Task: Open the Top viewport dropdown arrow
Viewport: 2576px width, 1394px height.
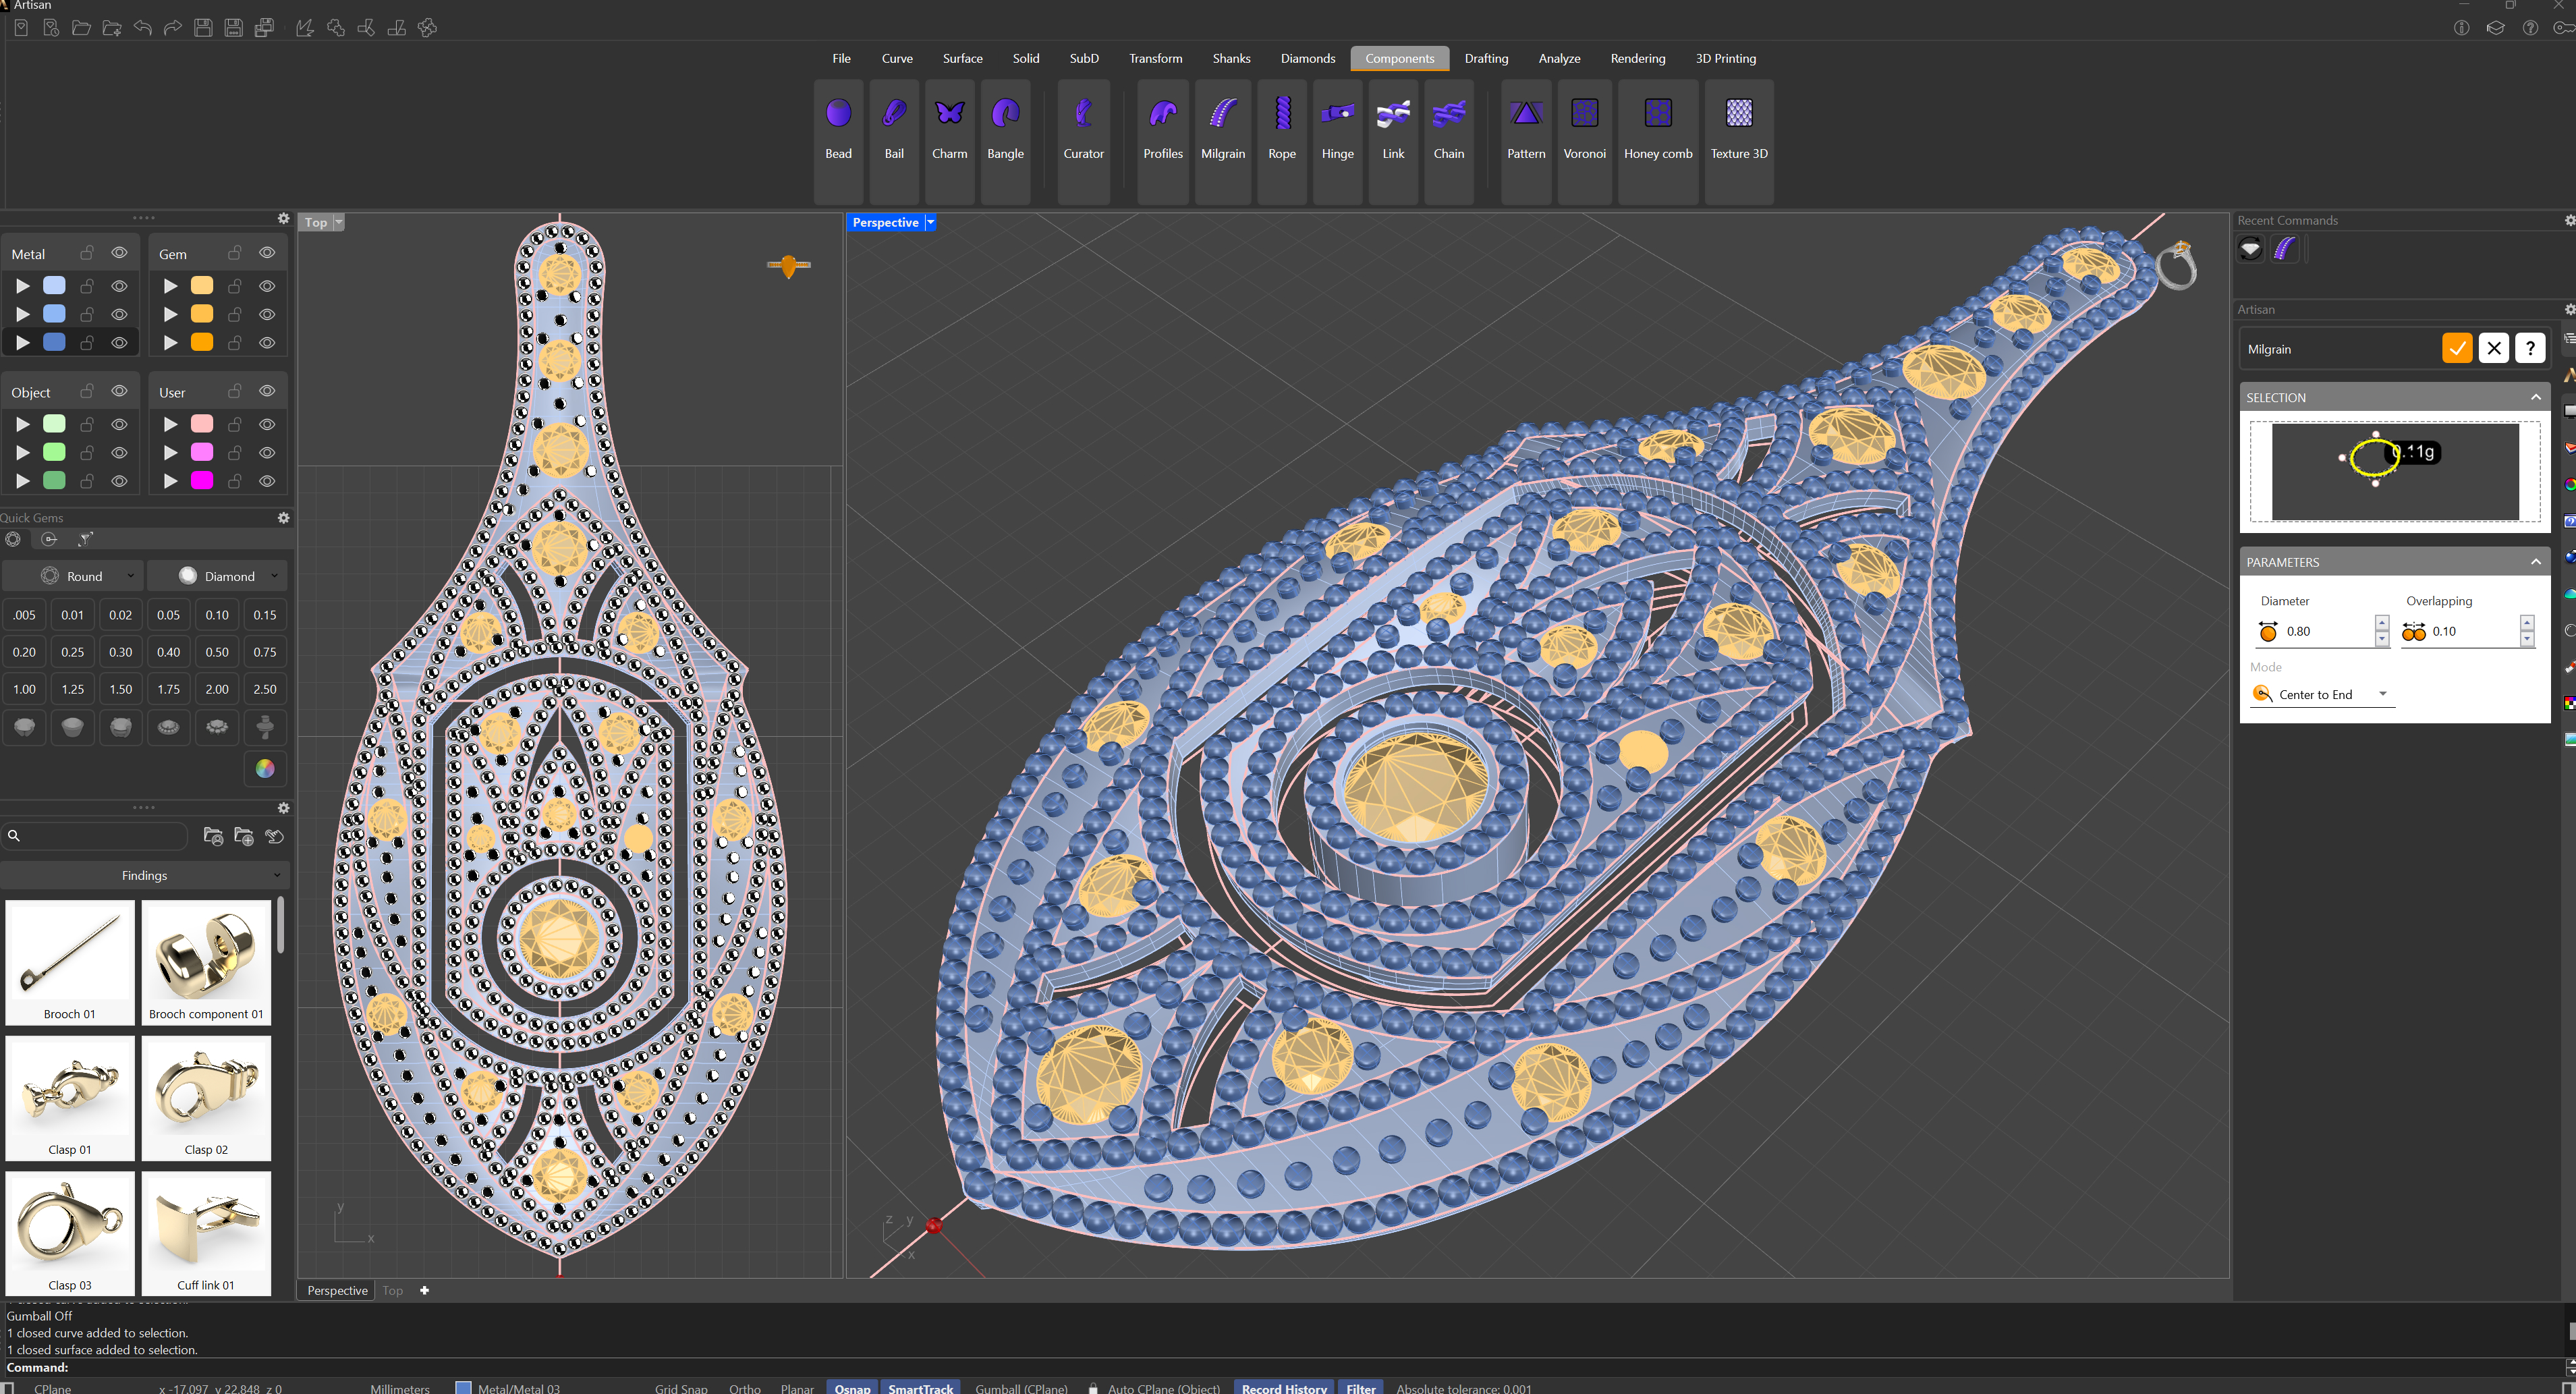Action: [338, 223]
